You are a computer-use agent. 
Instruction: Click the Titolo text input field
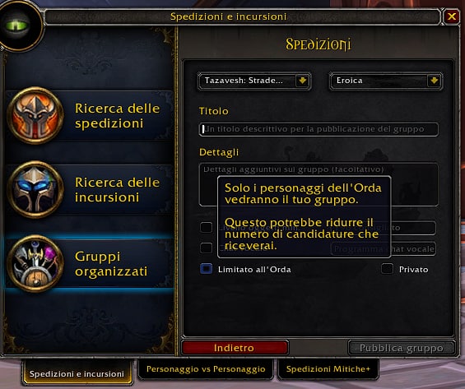click(x=319, y=129)
